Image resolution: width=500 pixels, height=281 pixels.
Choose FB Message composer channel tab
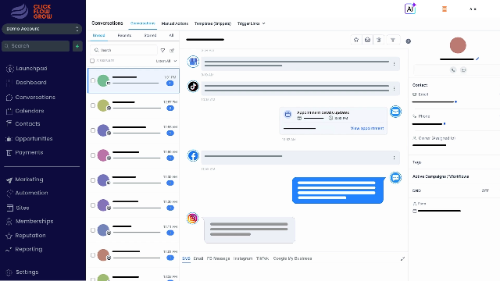pyautogui.click(x=218, y=258)
